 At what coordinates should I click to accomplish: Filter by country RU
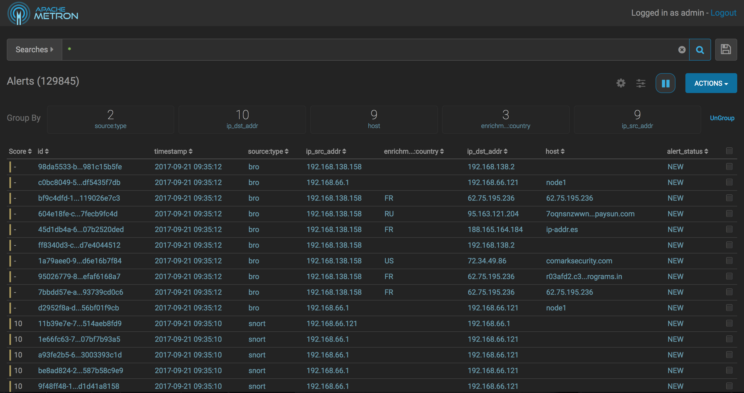(389, 214)
